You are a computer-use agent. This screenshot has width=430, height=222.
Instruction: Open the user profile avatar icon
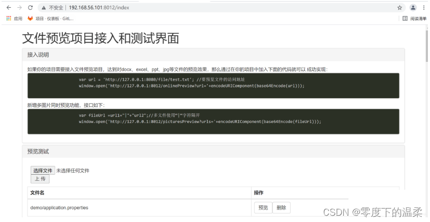point(413,8)
